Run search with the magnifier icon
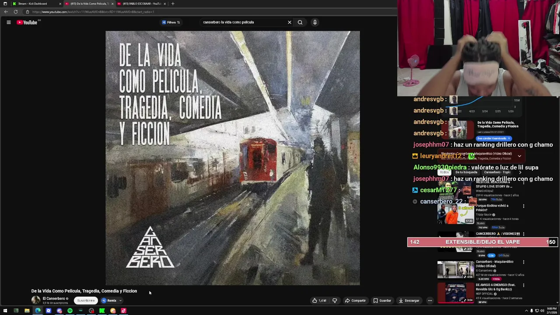Image resolution: width=560 pixels, height=315 pixels. tap(300, 22)
